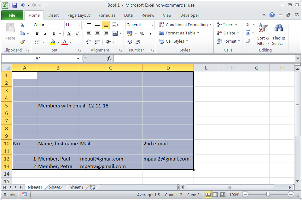Open Format as Table gallery
The image size is (302, 200).
pyautogui.click(x=179, y=33)
